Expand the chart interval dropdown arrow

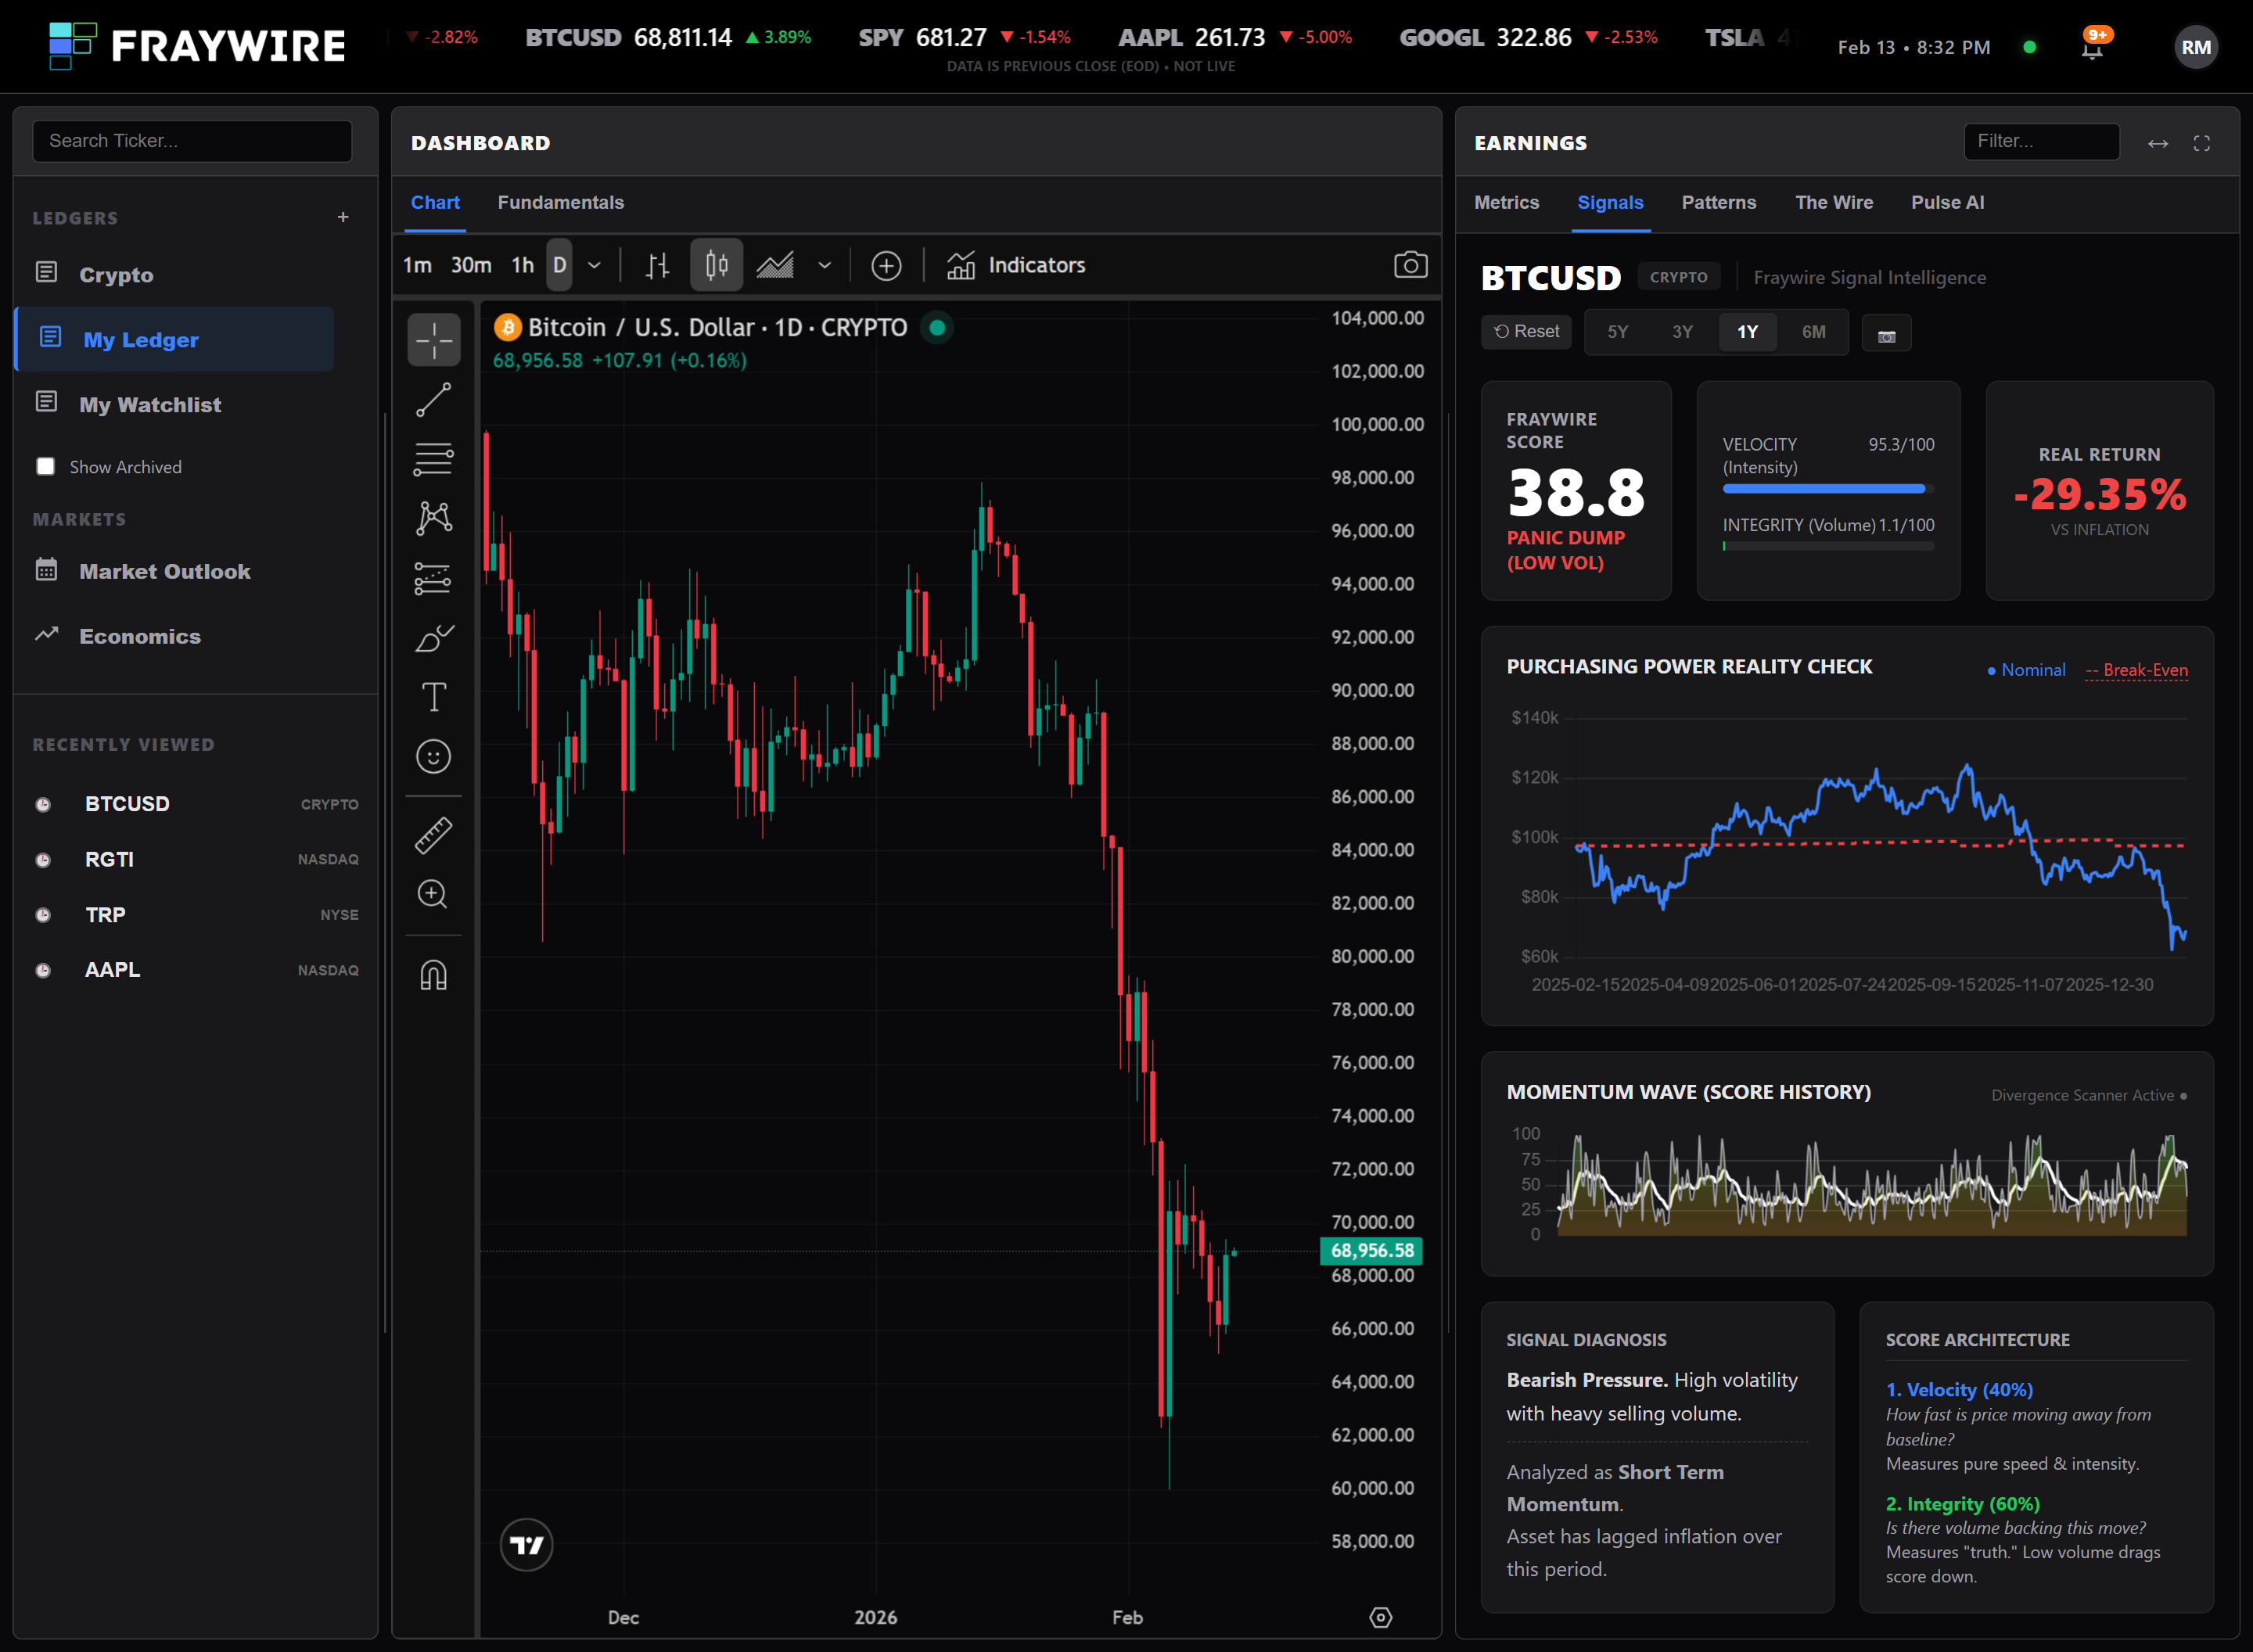click(x=594, y=265)
